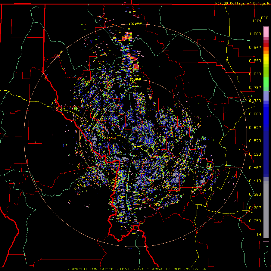Click CORRELATION COEFFICIENT (CC) in the bottom caption
Screen dimensions: 271x271
click(105, 269)
